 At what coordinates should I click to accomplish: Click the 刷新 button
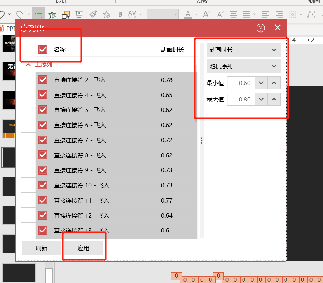[x=41, y=248]
